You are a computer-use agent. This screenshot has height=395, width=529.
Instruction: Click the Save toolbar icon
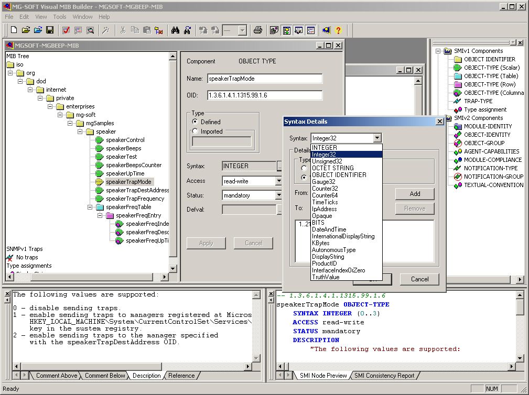coord(50,30)
